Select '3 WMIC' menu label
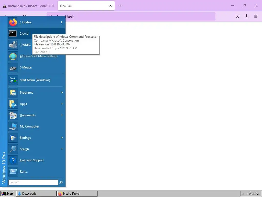The width and height of the screenshot is (262, 197). coord(25,45)
